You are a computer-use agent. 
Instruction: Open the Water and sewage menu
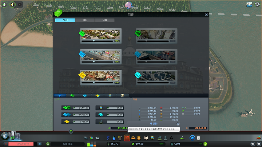pos(114,138)
